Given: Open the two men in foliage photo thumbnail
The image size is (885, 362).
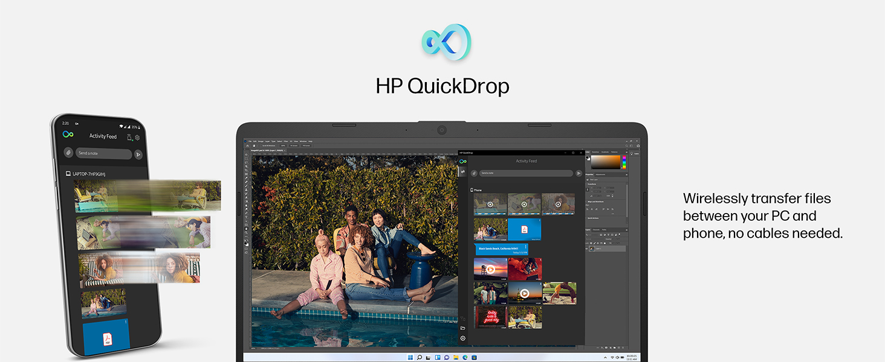Looking at the screenshot, I should 490,293.
